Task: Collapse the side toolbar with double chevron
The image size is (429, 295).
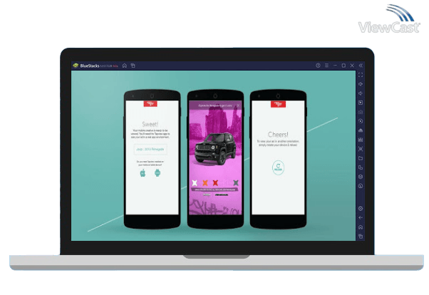Action: tap(361, 66)
